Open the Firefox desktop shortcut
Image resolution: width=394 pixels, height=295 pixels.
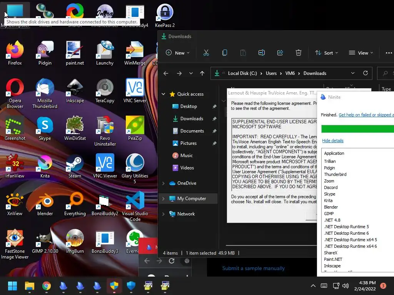click(15, 53)
